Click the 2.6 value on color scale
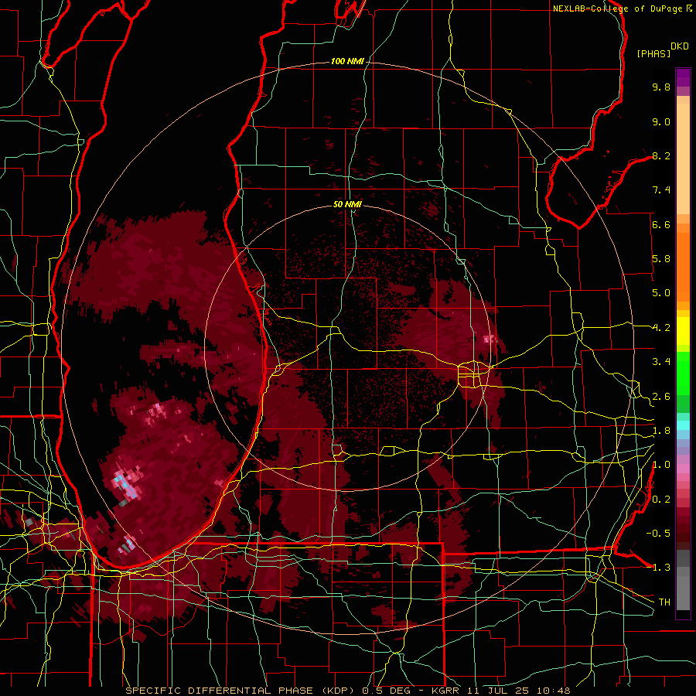Image resolution: width=696 pixels, height=696 pixels. coord(661,397)
